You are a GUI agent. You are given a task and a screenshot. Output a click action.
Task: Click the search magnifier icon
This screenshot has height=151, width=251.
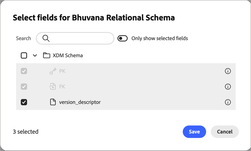tap(46, 38)
